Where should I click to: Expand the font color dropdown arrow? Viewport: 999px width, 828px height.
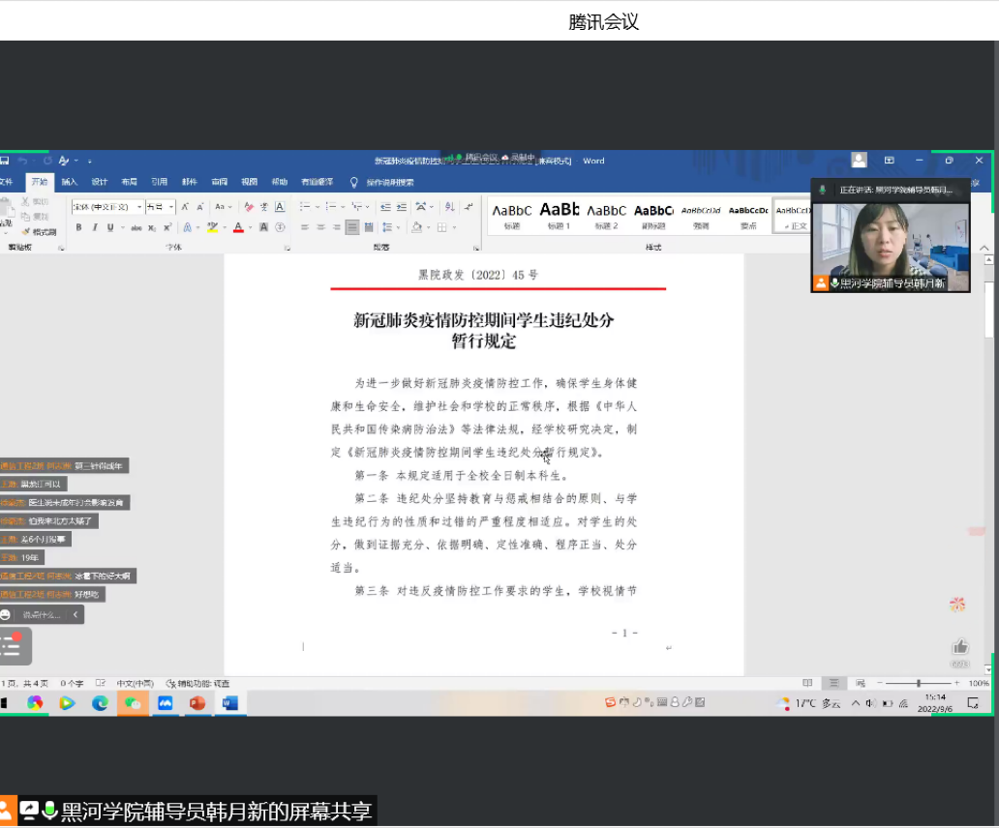pos(249,228)
